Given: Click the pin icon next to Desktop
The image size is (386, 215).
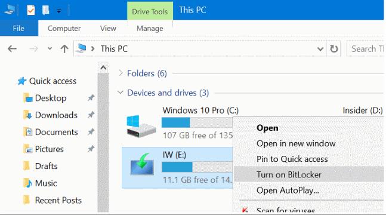Looking at the screenshot, I should (91, 98).
